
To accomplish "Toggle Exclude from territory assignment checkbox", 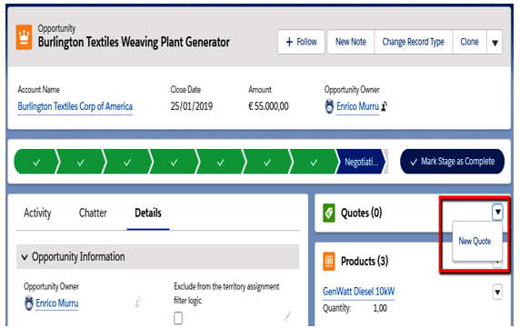I will [x=178, y=318].
